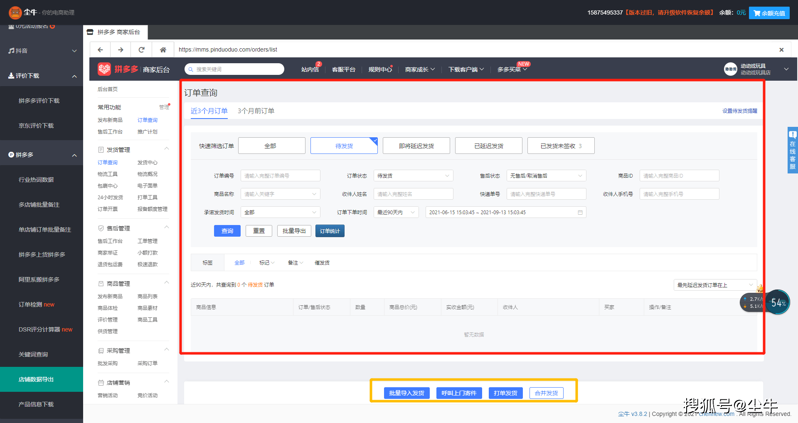Click the blue 查询 button
The image size is (798, 423).
[x=227, y=231]
